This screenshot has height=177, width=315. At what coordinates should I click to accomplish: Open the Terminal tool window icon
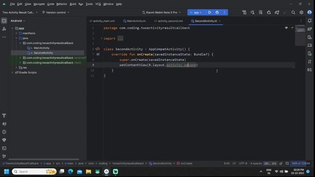click(4, 148)
